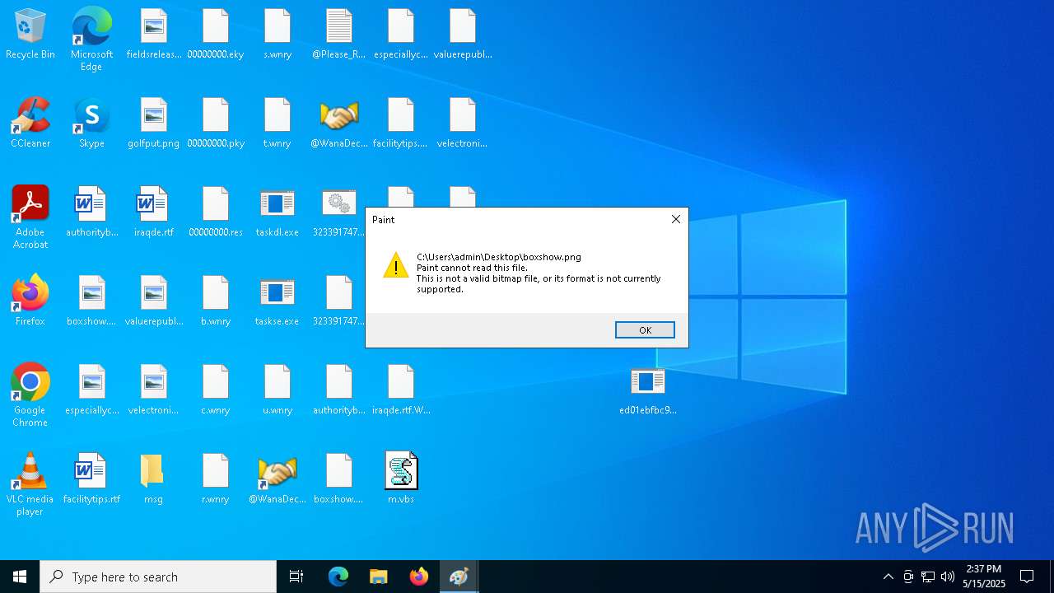
Task: Select the taskdl.exe file
Action: [x=277, y=212]
